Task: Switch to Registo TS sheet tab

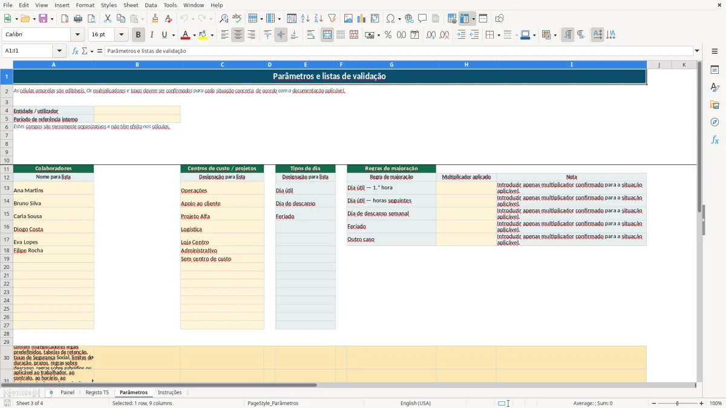Action: pyautogui.click(x=97, y=392)
